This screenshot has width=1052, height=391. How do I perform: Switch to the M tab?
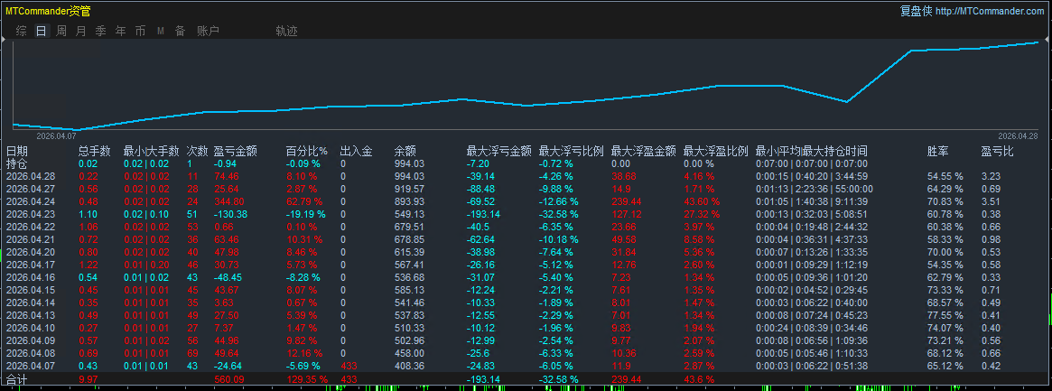coord(161,31)
